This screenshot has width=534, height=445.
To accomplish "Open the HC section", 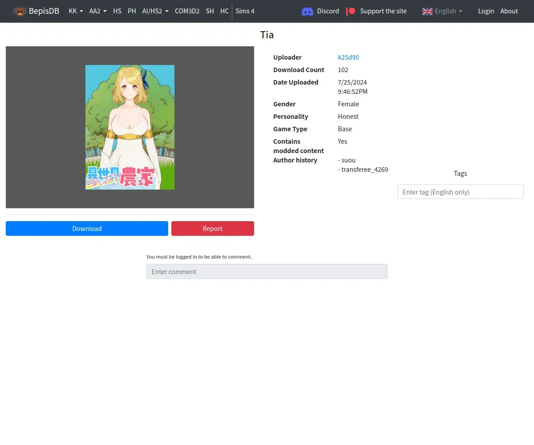I will (x=224, y=11).
